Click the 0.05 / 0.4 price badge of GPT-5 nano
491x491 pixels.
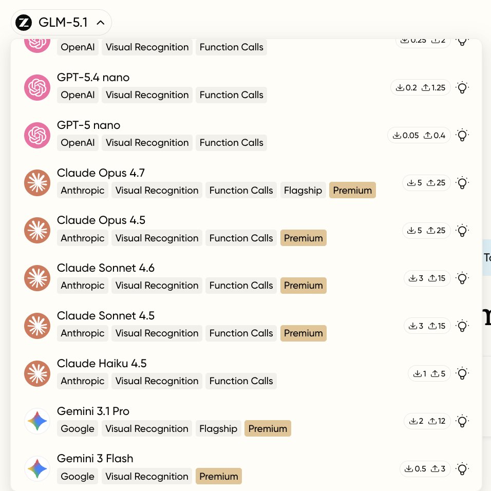pyautogui.click(x=419, y=135)
